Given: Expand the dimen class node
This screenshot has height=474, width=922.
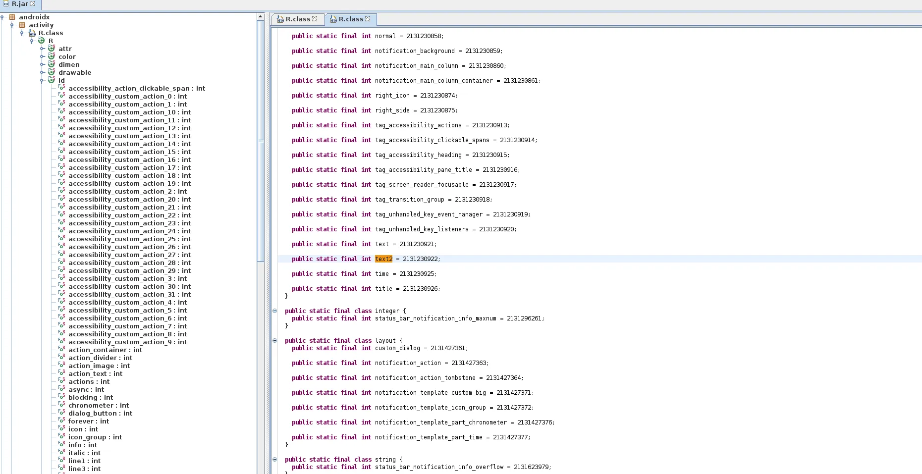Looking at the screenshot, I should (x=42, y=64).
